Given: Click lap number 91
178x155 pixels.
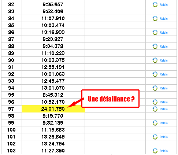Looking at the screenshot, I should (x=11, y=67).
